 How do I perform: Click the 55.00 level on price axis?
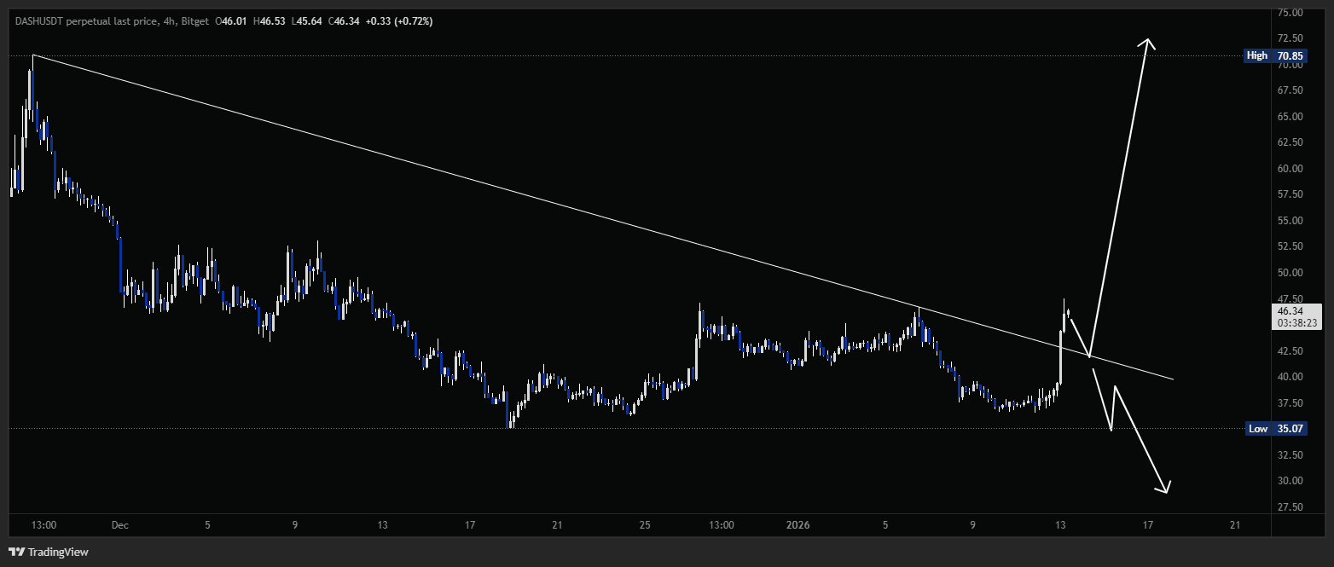pyautogui.click(x=1290, y=221)
